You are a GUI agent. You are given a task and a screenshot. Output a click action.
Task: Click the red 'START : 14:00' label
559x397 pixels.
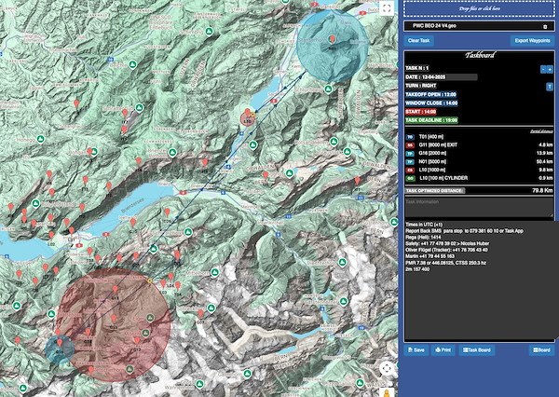coord(421,112)
